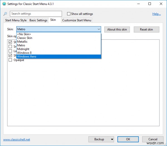
Task: Uncheck the first checked skin option
Action: [10, 42]
